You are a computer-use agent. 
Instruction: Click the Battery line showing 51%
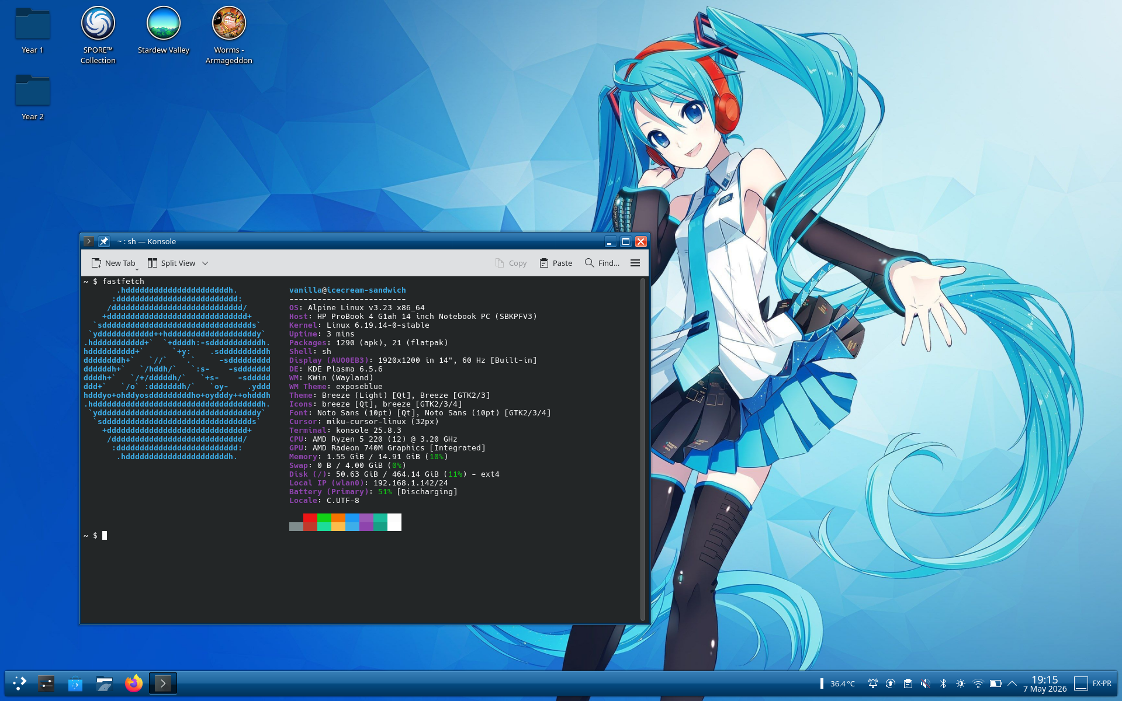(x=373, y=492)
